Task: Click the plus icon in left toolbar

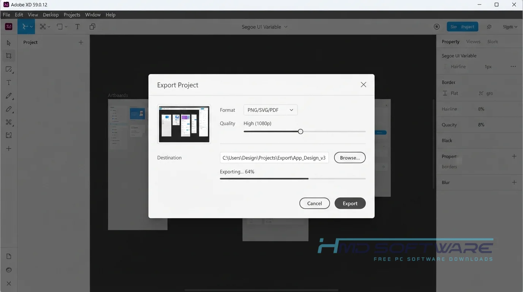Action: pyautogui.click(x=9, y=149)
